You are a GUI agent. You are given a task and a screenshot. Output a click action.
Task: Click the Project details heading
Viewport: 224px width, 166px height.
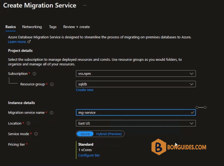tap(20, 51)
